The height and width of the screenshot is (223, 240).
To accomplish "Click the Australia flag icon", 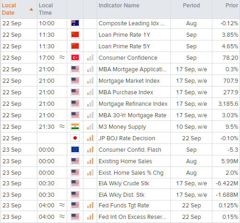I will click(x=75, y=23).
